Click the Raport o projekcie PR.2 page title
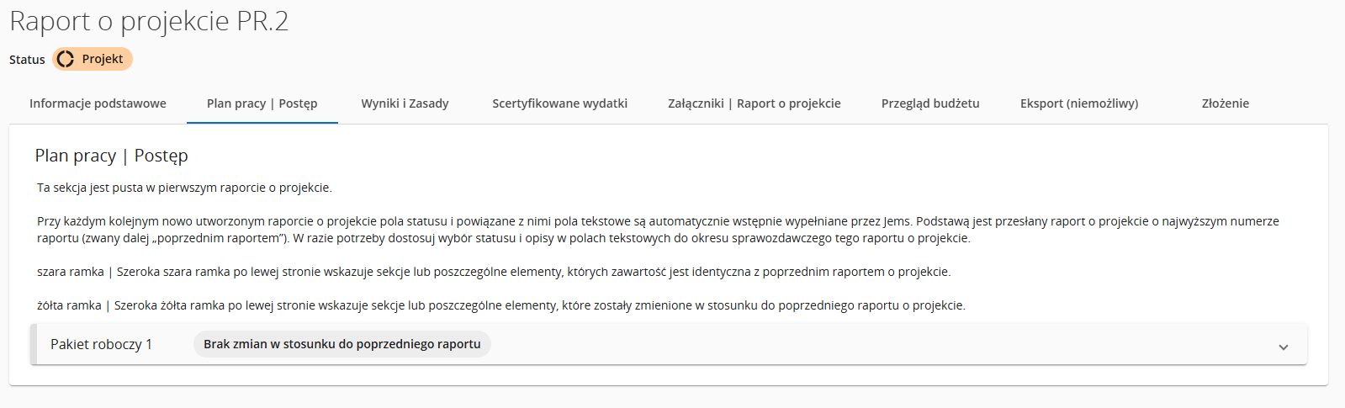 click(x=149, y=21)
